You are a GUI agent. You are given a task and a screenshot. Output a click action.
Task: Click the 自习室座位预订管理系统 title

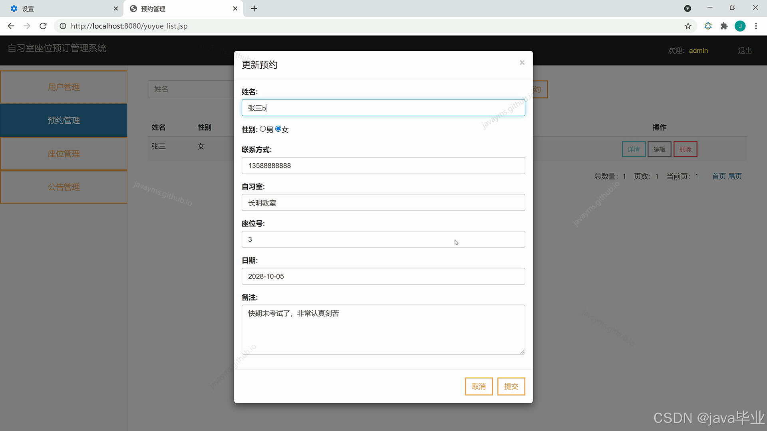click(x=57, y=48)
